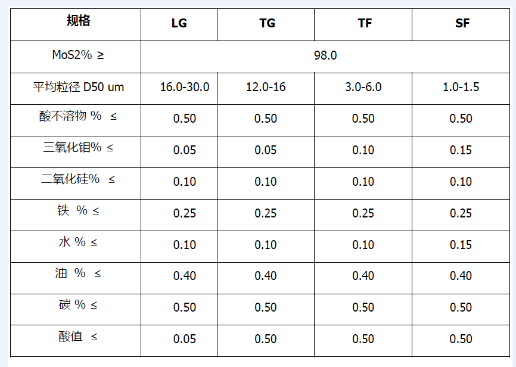Select the 3.0-6.0 particle size cell
This screenshot has width=516, height=367.
[363, 87]
